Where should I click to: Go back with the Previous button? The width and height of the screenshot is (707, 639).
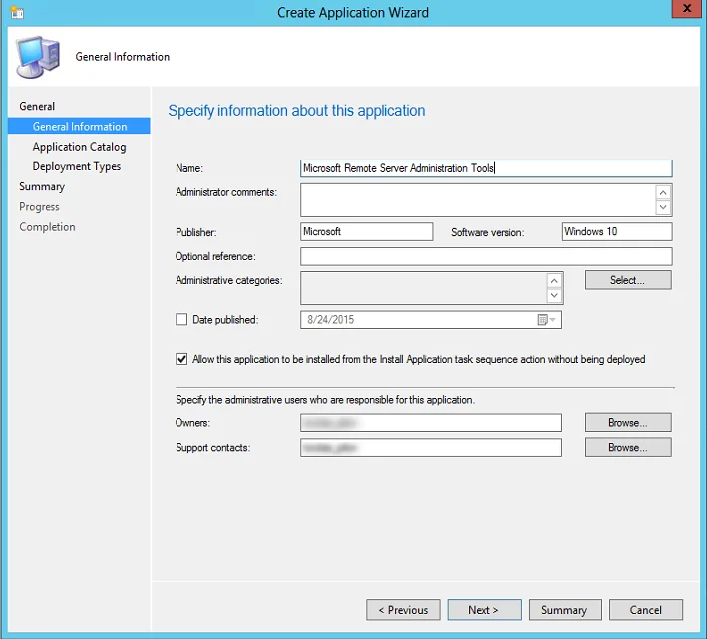403,610
